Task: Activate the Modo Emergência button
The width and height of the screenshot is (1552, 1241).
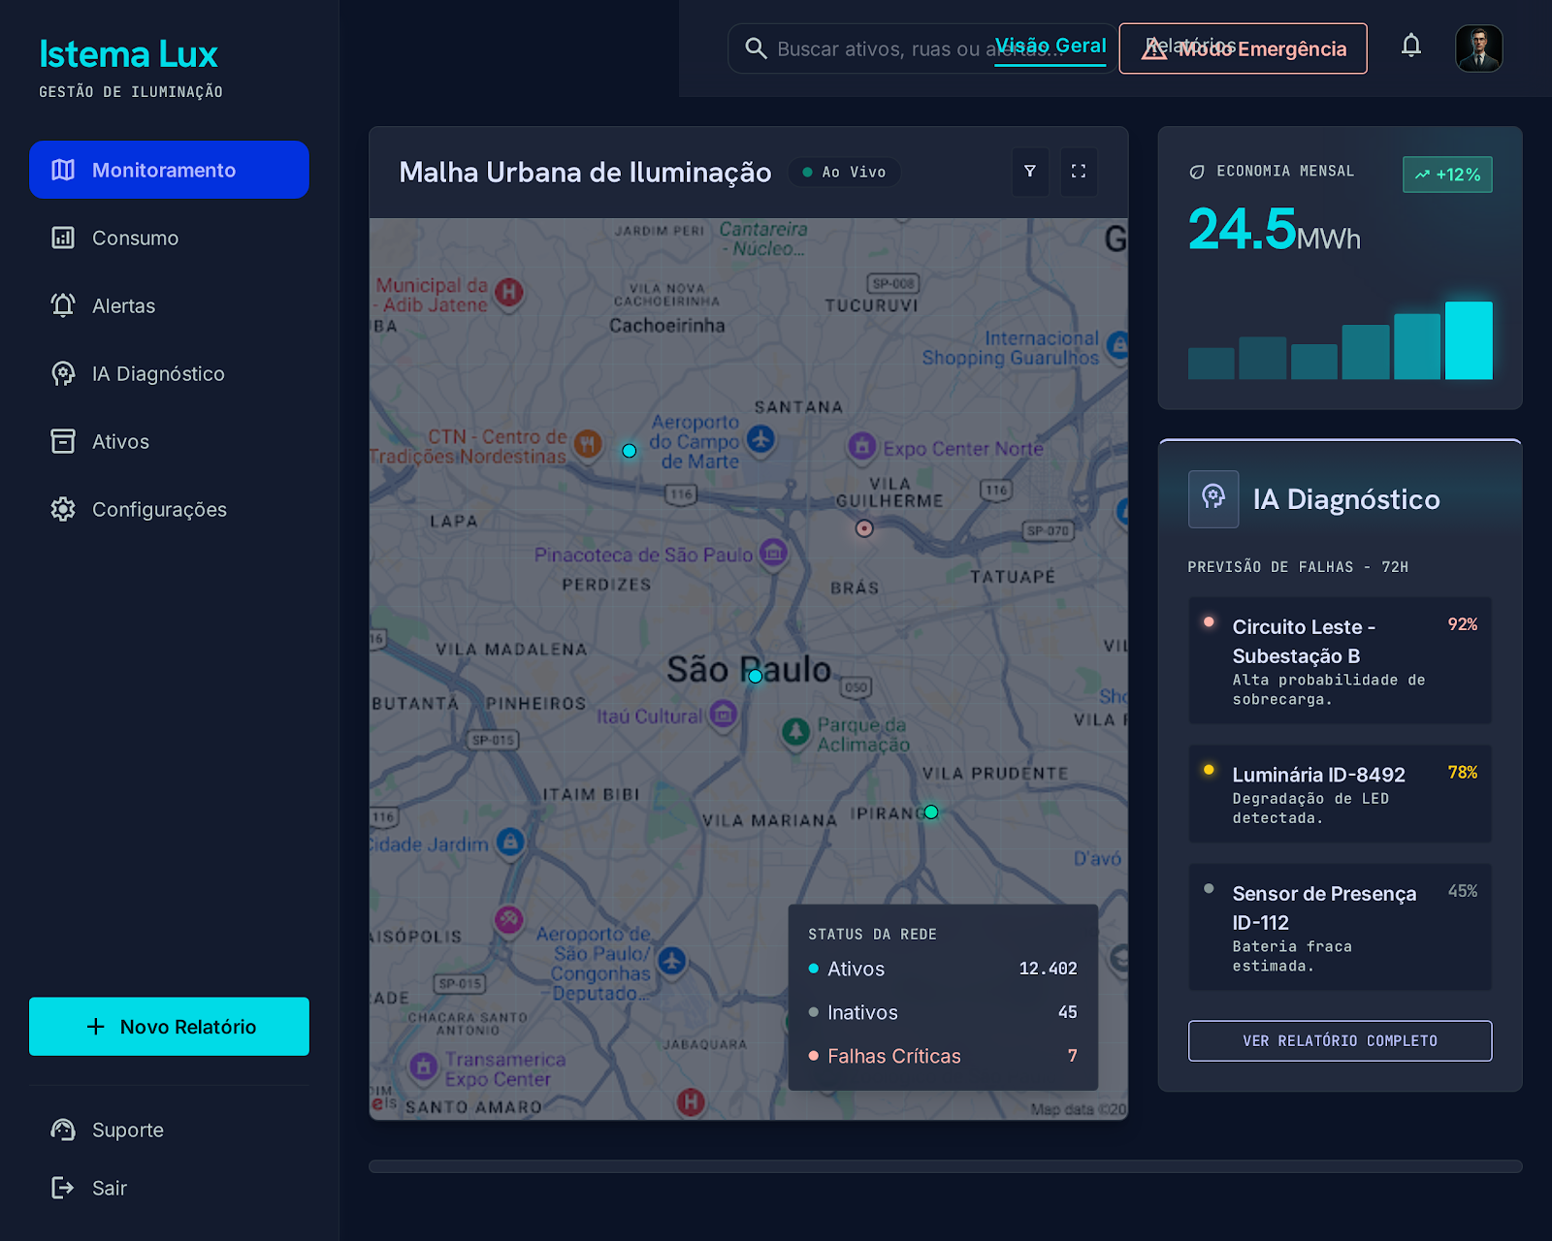Action: click(1243, 48)
